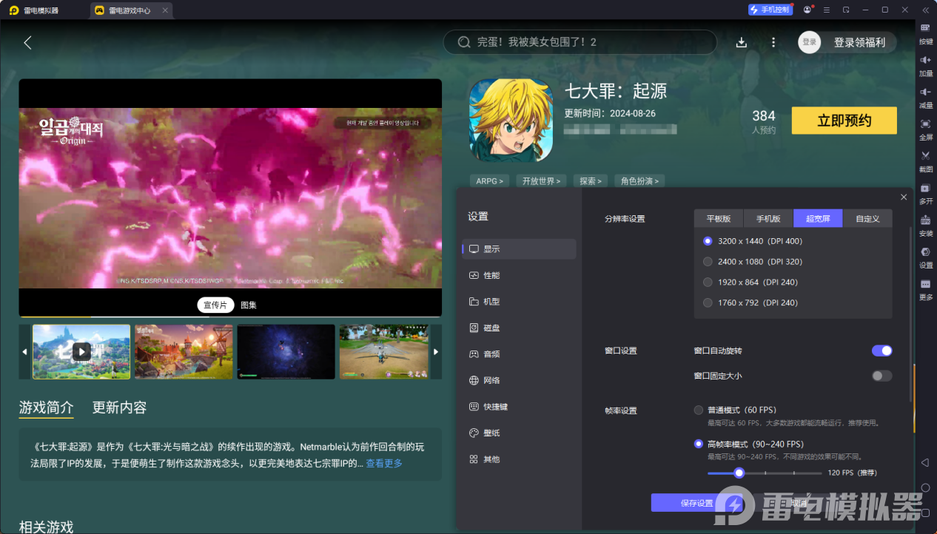Select 宣传片 media view
Screen dimensions: 937x534
pos(215,305)
